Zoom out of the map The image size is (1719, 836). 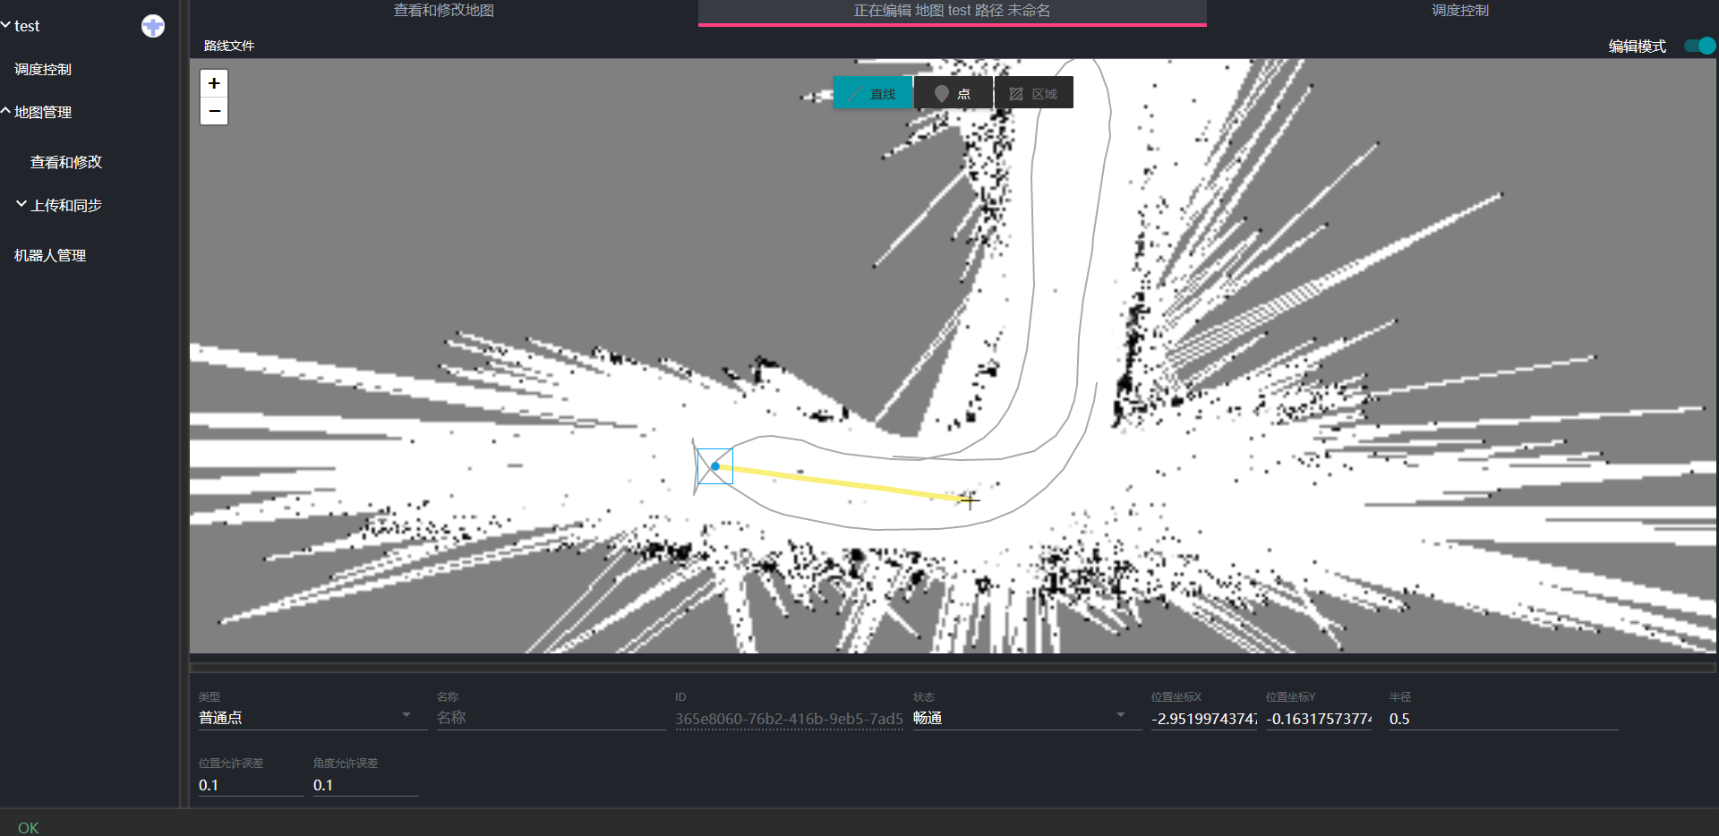click(x=214, y=111)
